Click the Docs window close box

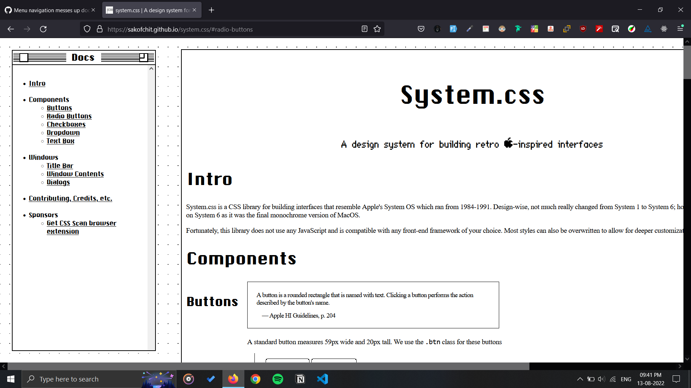point(24,57)
